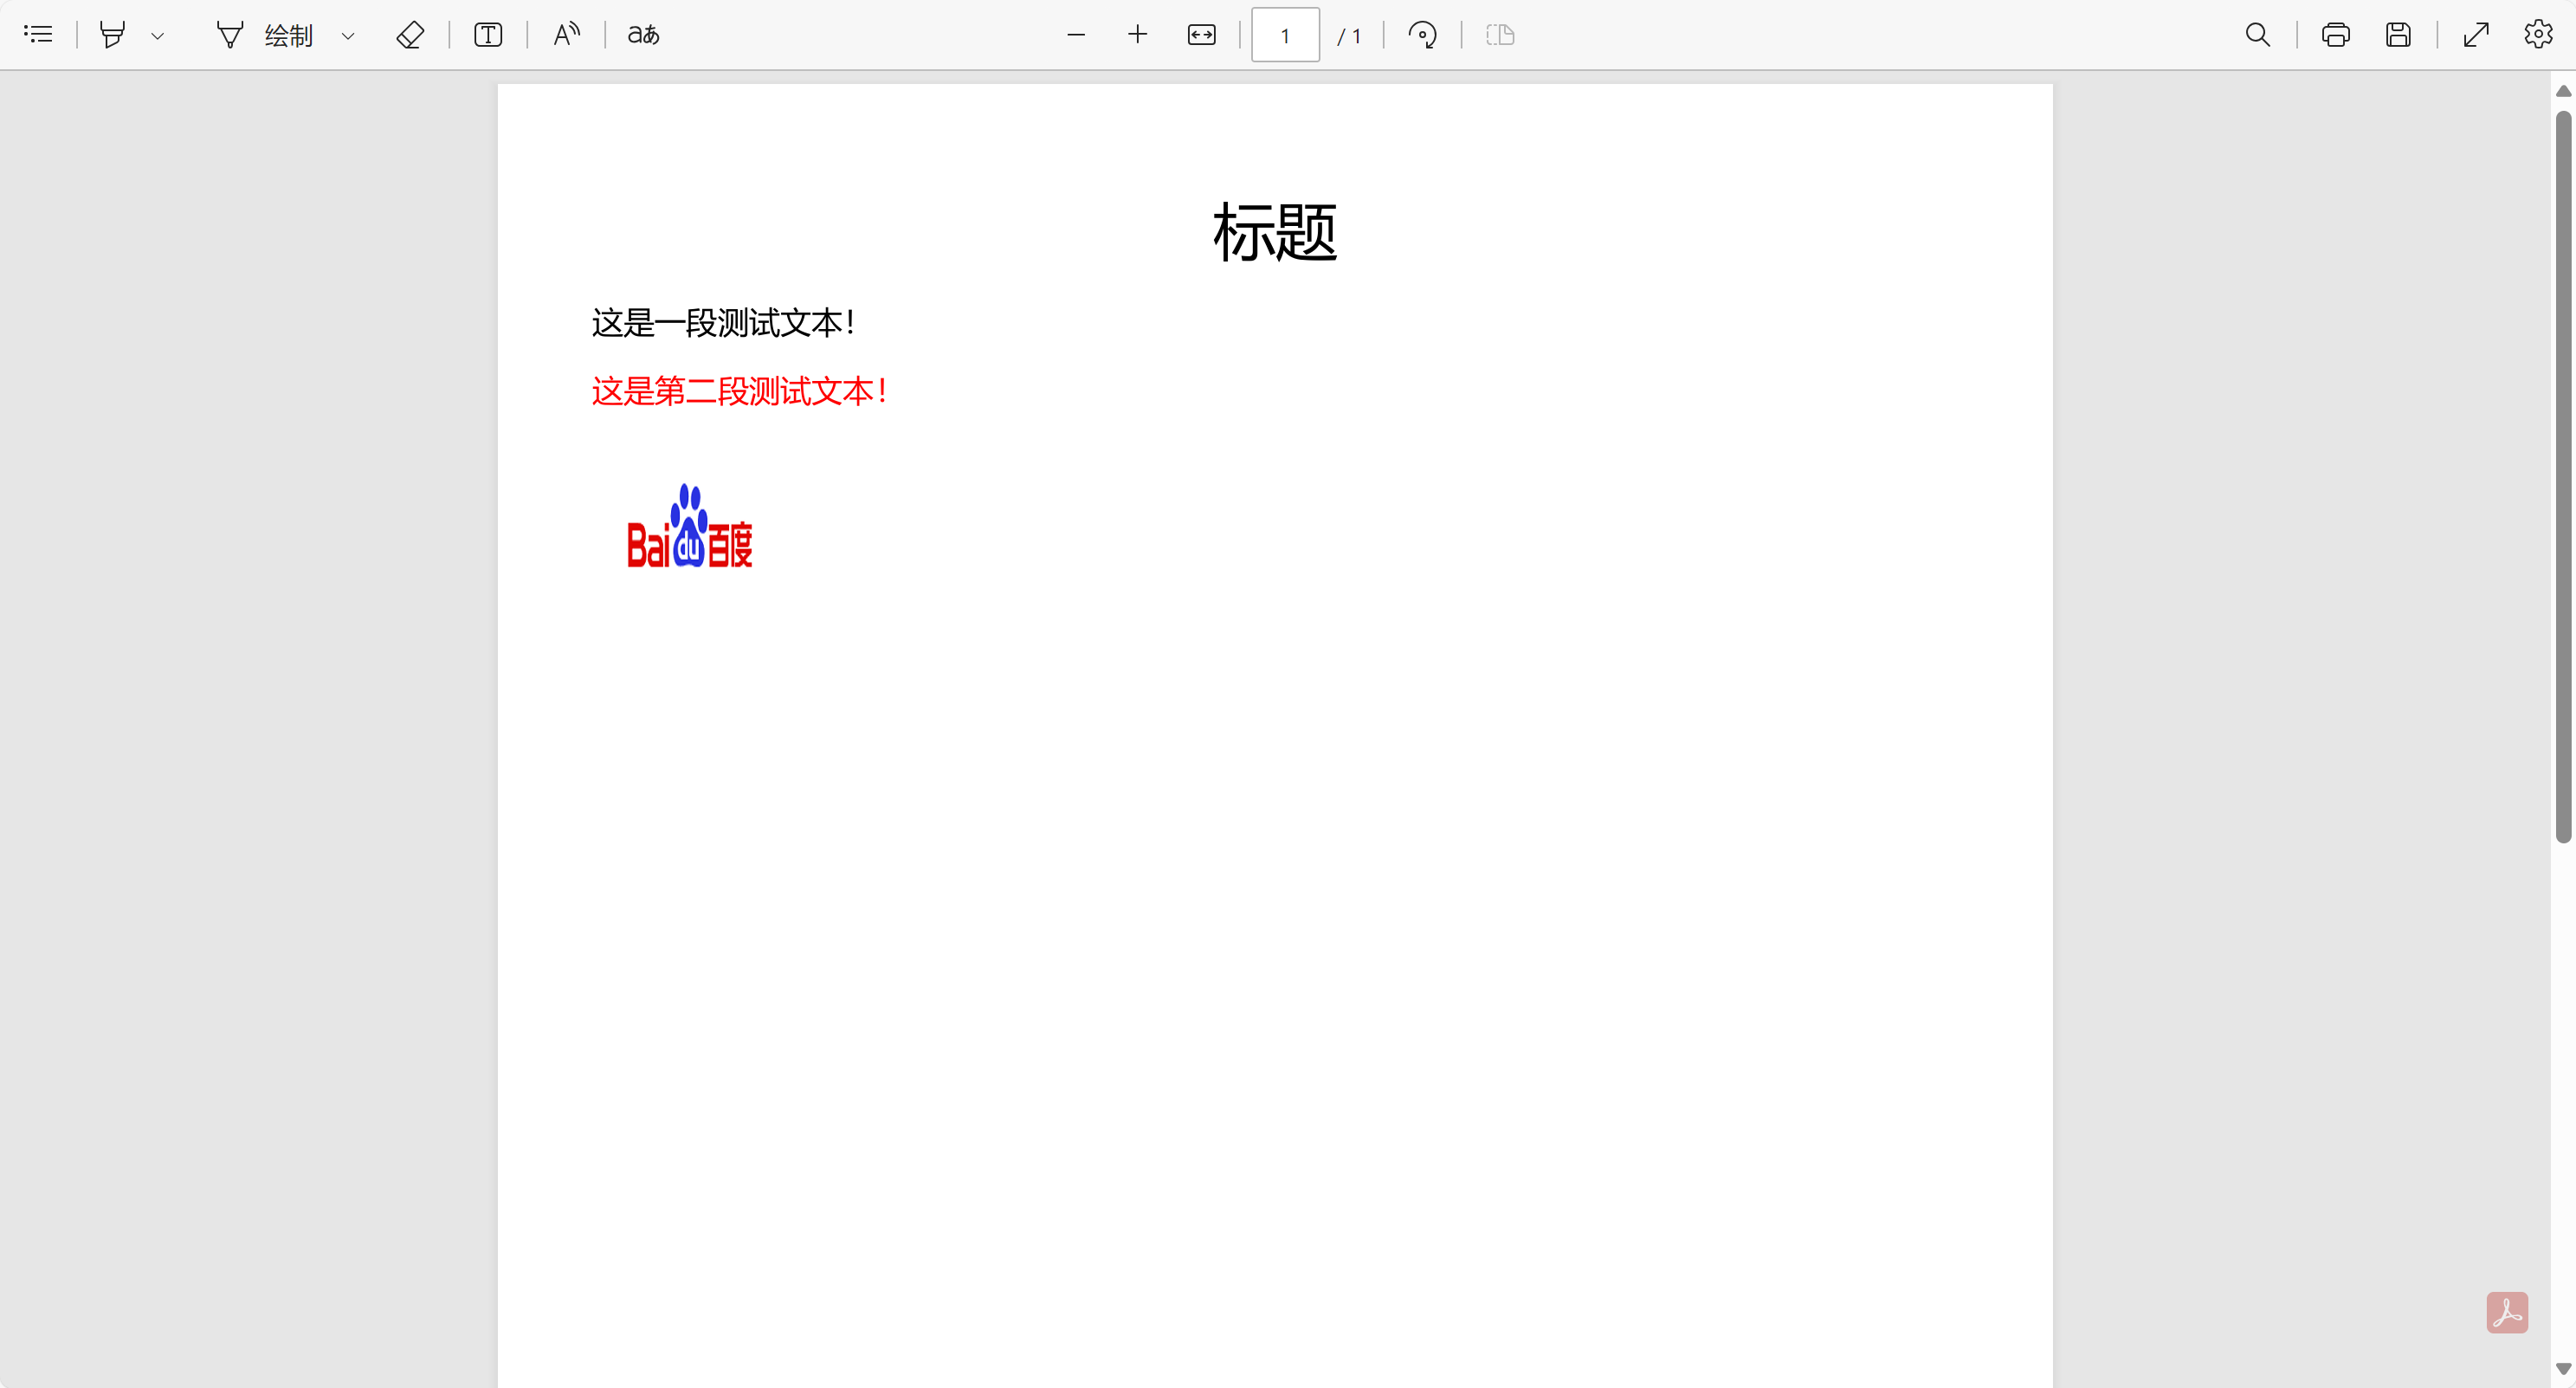Open the highlighter options dropdown
The width and height of the screenshot is (2576, 1388).
(157, 34)
